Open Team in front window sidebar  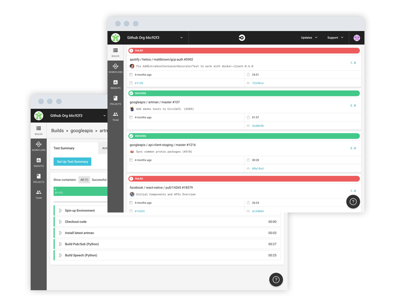pos(115,116)
